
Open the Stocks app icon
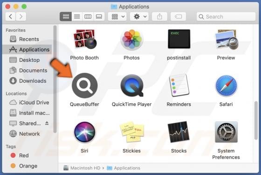179,132
